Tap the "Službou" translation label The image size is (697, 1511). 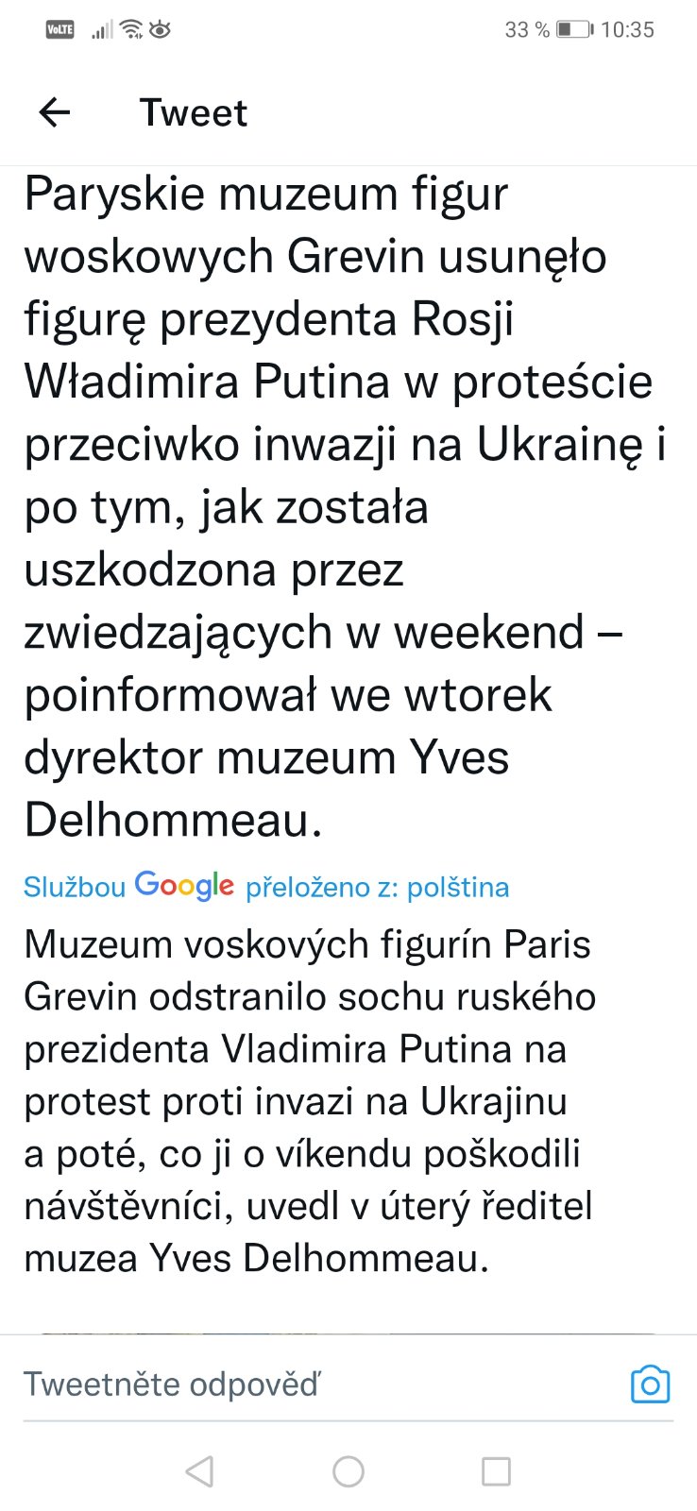click(75, 887)
